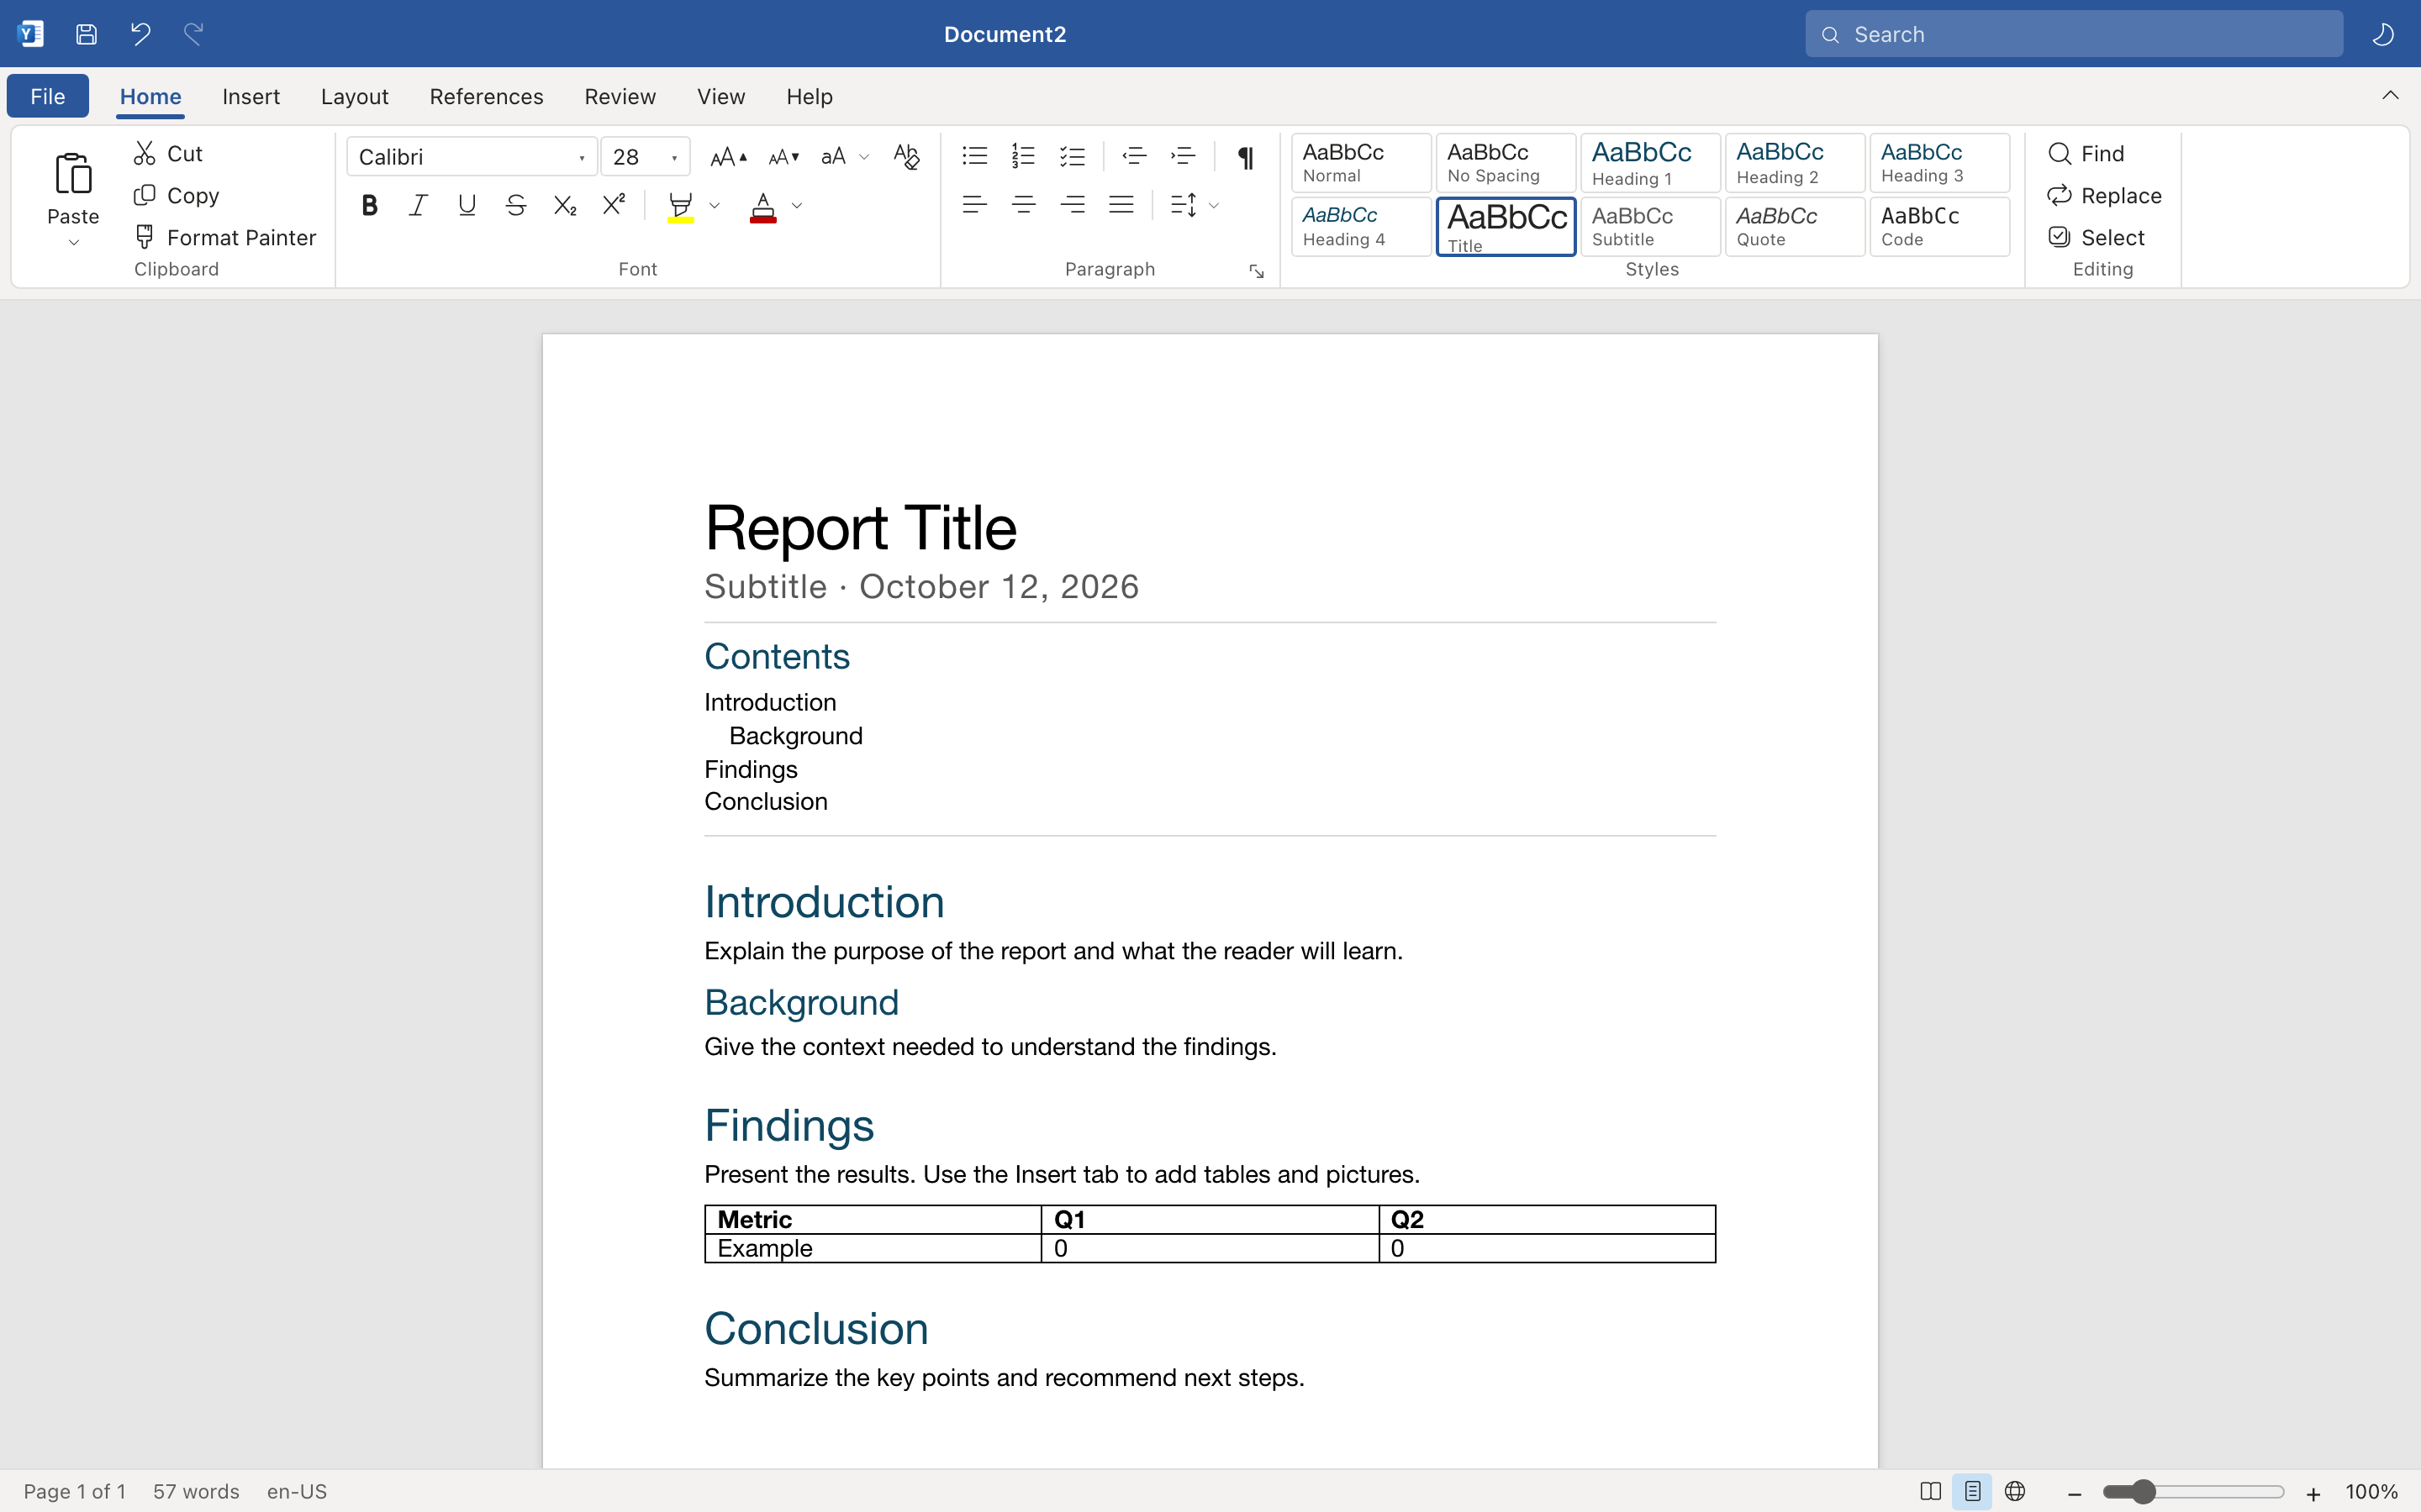Toggle paragraph marks pilcrow
This screenshot has width=2421, height=1512.
coord(1246,157)
